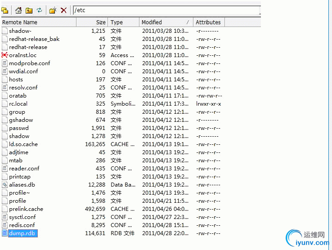Create a new folder using toolbar icon
This screenshot has width=332, height=250.
53,10
